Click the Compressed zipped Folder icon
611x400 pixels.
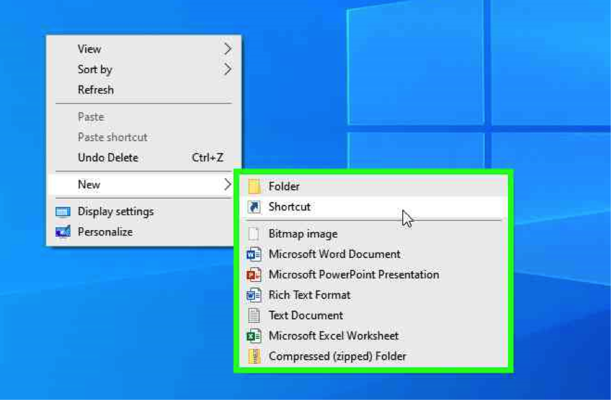point(254,356)
